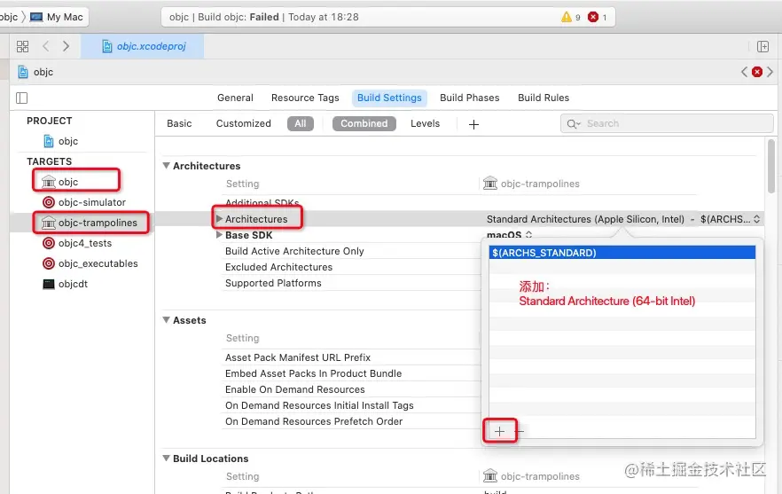Collapse the Assets section
This screenshot has width=782, height=494.
pos(167,320)
